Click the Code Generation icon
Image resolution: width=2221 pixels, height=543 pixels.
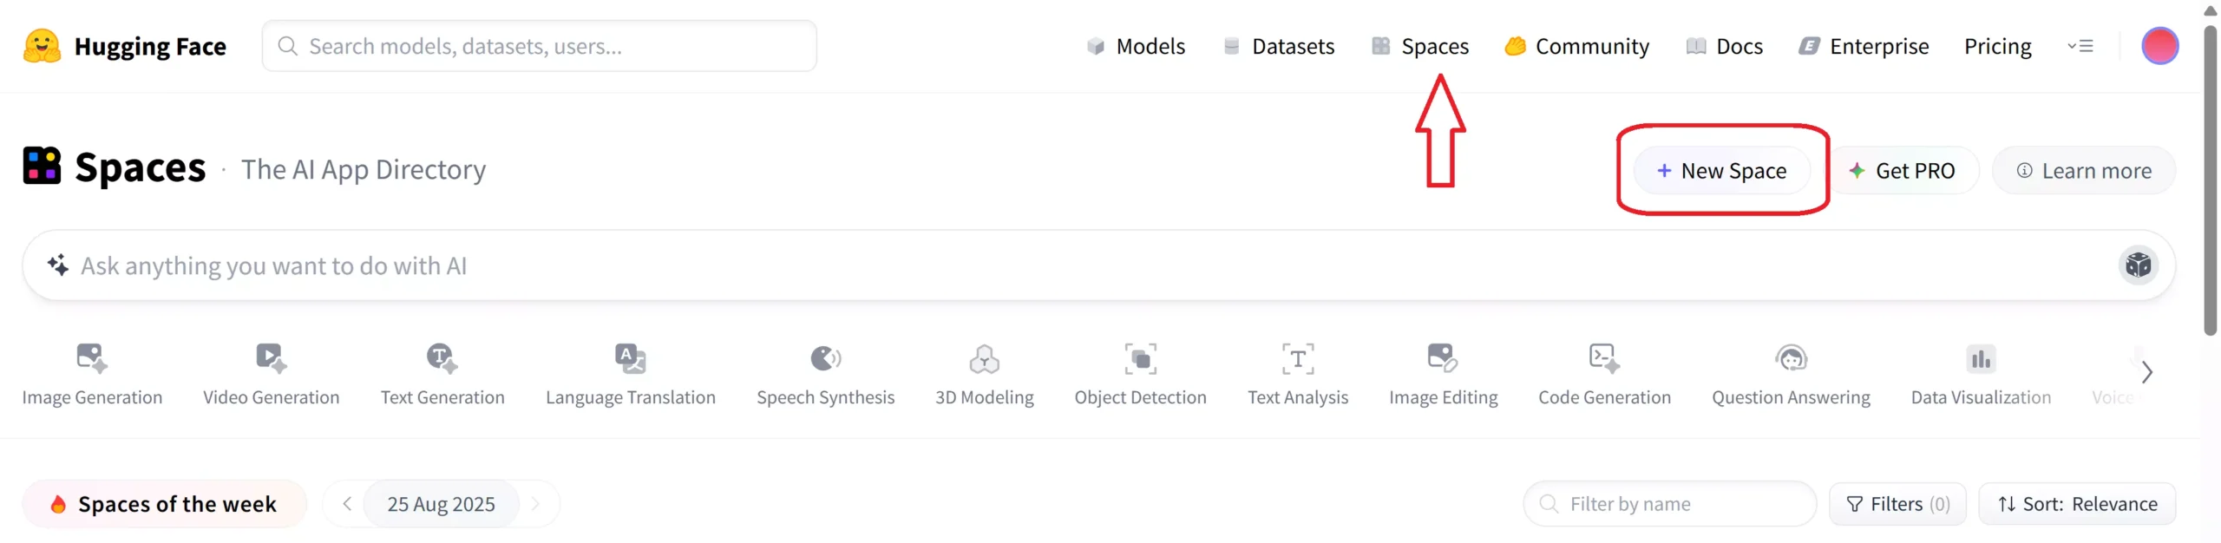point(1603,358)
